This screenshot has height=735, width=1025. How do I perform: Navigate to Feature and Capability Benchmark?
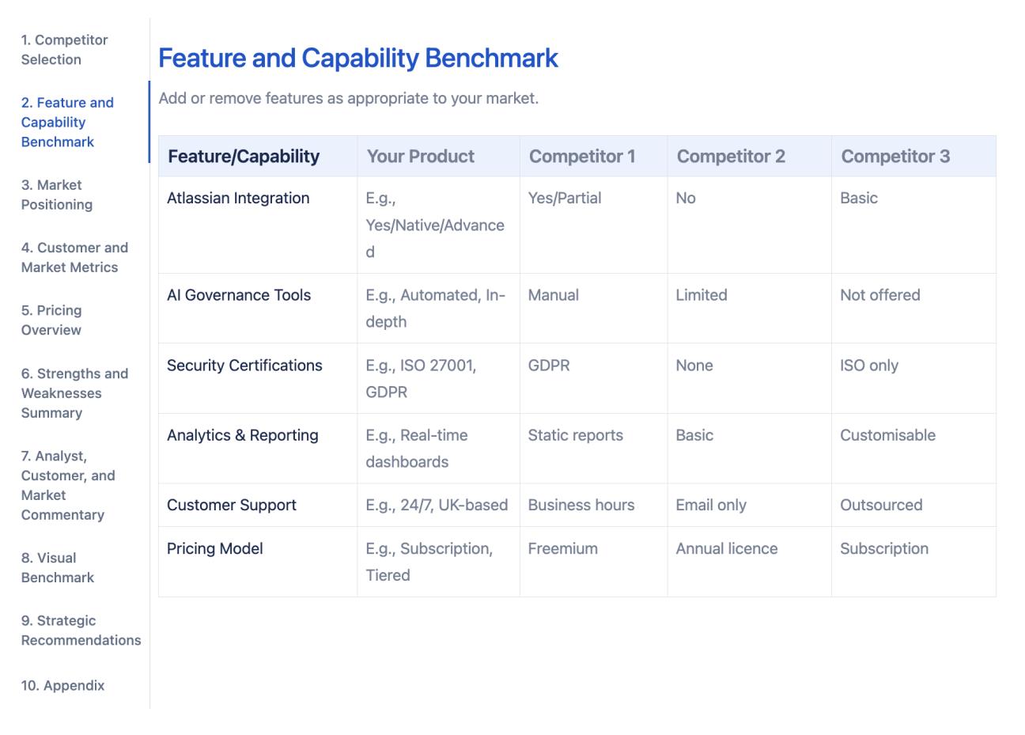point(68,122)
